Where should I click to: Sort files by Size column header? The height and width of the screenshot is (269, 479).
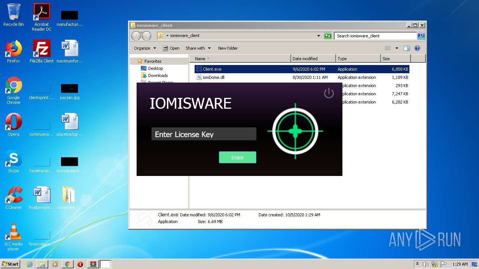[396, 59]
